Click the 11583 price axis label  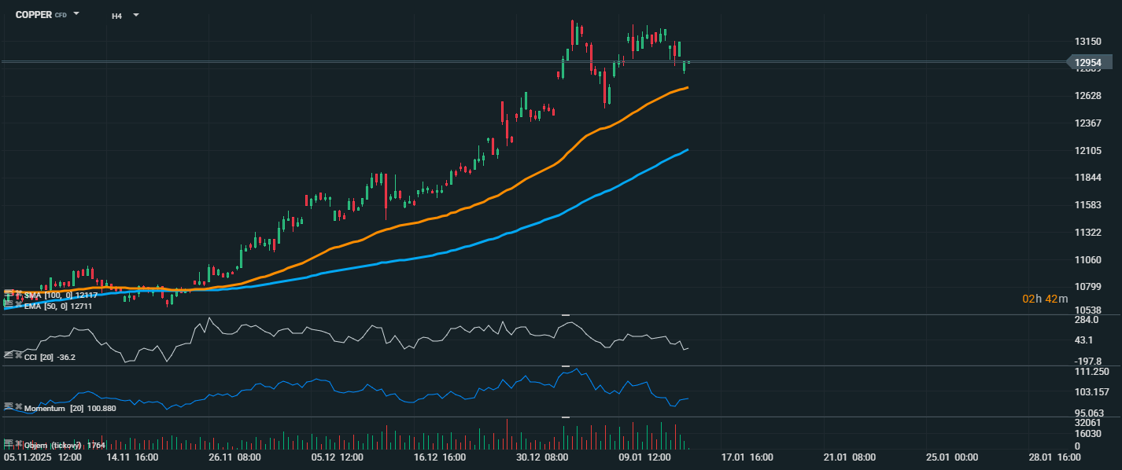(x=1088, y=205)
